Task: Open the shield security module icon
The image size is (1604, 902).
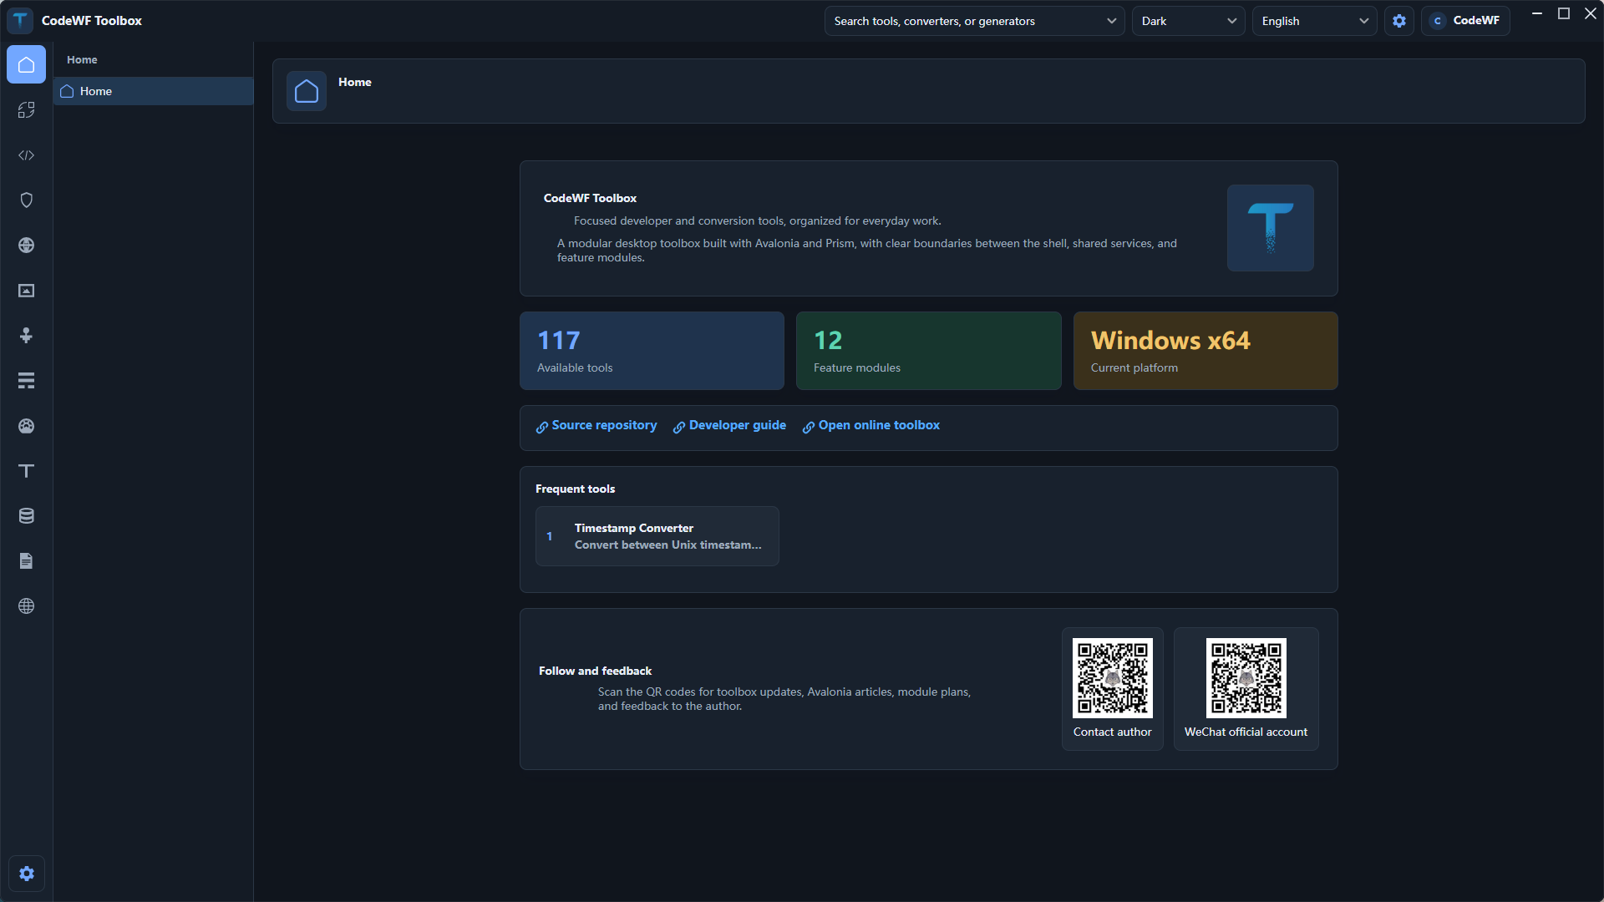Action: pyautogui.click(x=26, y=200)
